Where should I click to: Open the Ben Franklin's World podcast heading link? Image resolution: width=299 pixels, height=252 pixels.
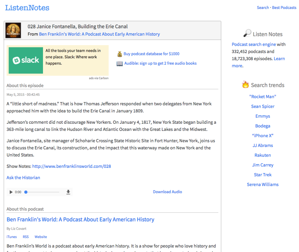(80, 219)
